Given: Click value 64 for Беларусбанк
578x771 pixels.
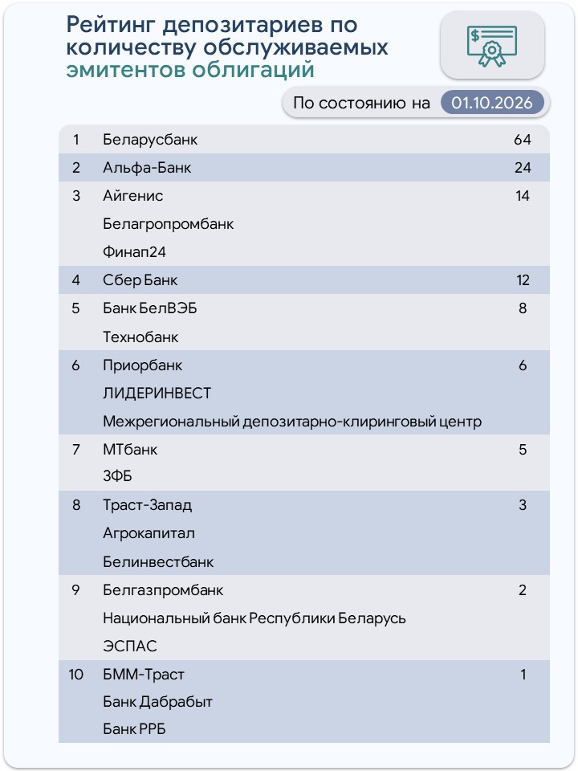Looking at the screenshot, I should [523, 140].
